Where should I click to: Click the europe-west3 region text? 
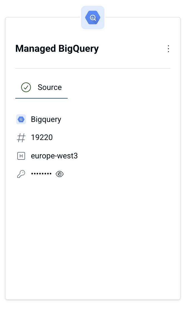click(54, 156)
